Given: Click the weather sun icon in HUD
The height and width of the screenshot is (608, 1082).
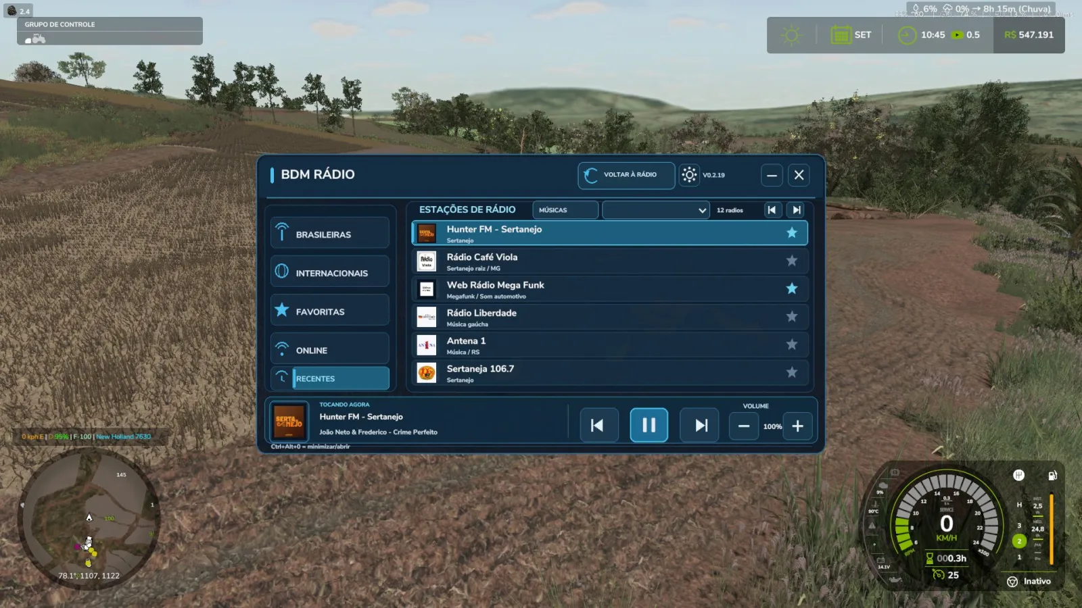Looking at the screenshot, I should click(791, 35).
